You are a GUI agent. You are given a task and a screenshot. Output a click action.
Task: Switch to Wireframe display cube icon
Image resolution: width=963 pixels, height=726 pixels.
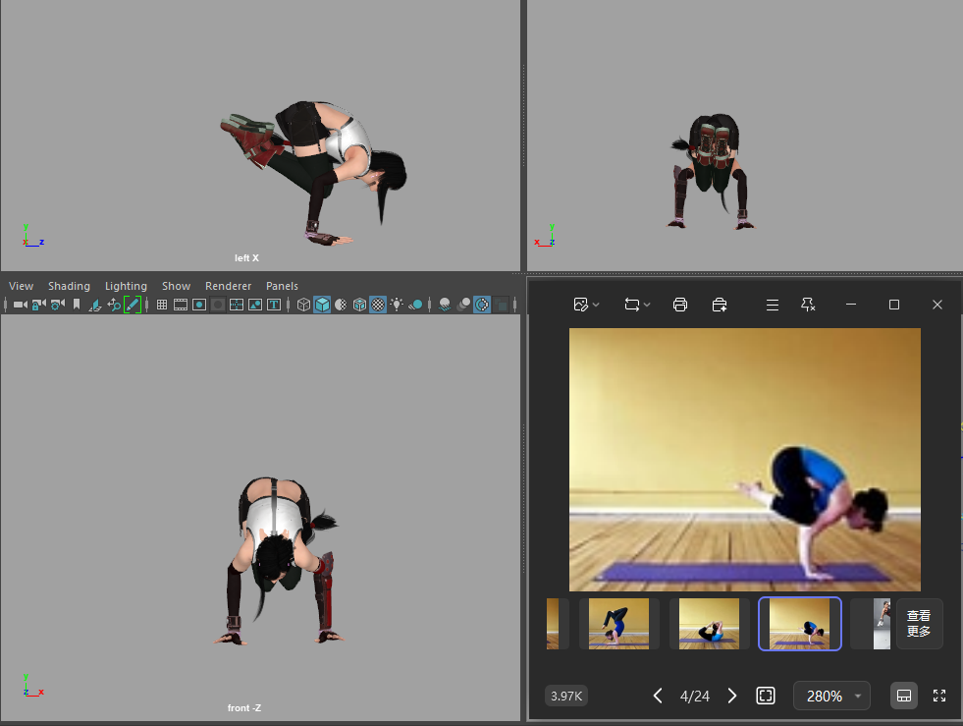pyautogui.click(x=303, y=305)
